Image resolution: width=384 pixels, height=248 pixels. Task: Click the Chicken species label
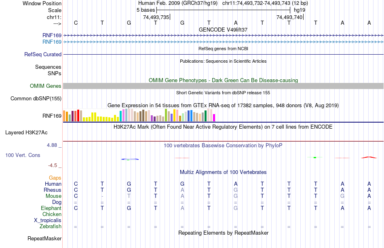[52, 214]
